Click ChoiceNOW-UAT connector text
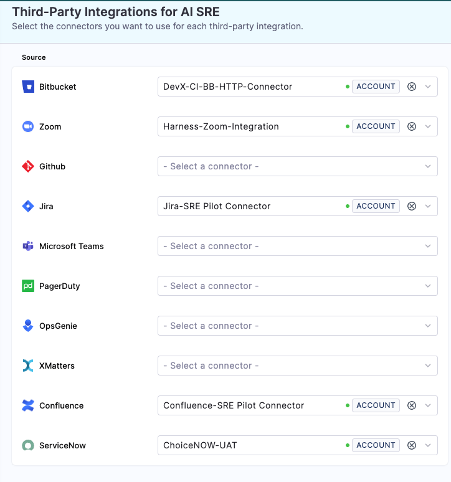Screen dimensions: 451x482 coord(200,445)
